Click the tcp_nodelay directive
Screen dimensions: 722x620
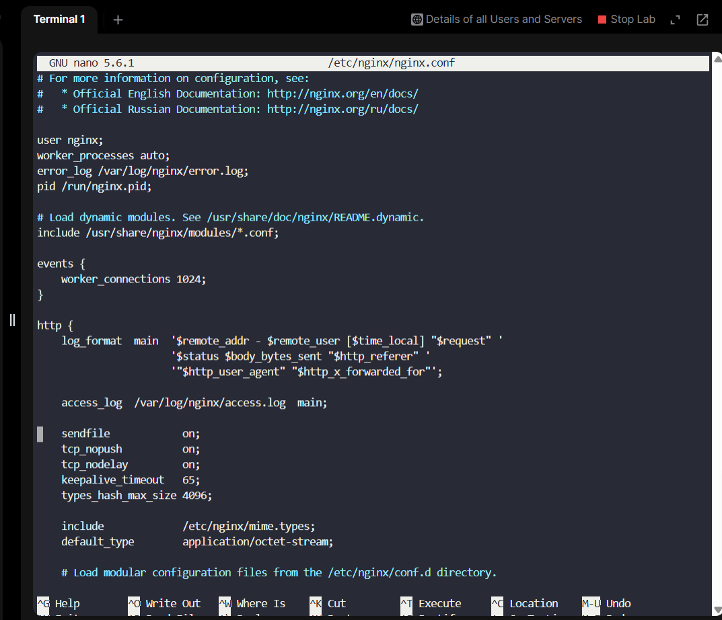tap(131, 465)
